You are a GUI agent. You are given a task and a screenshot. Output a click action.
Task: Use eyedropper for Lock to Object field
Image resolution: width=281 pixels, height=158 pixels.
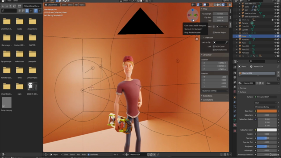227,43
